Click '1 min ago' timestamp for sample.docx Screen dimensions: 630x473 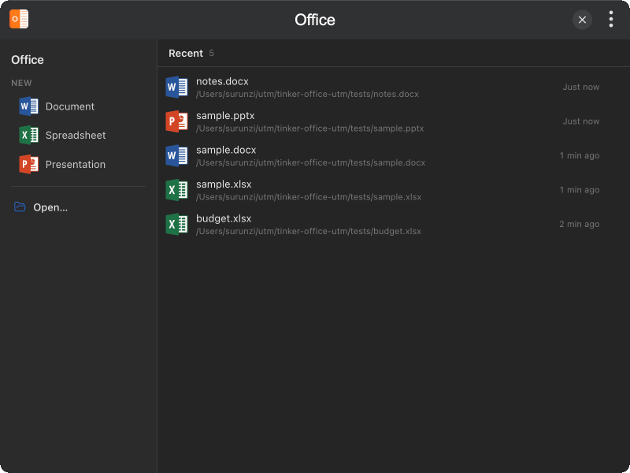[580, 155]
